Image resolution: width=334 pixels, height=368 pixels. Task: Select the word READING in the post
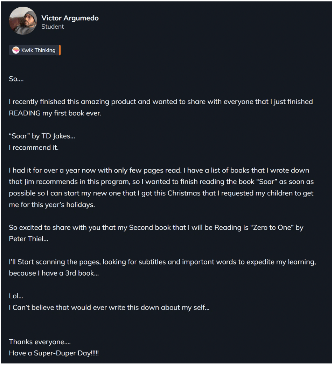pos(25,113)
